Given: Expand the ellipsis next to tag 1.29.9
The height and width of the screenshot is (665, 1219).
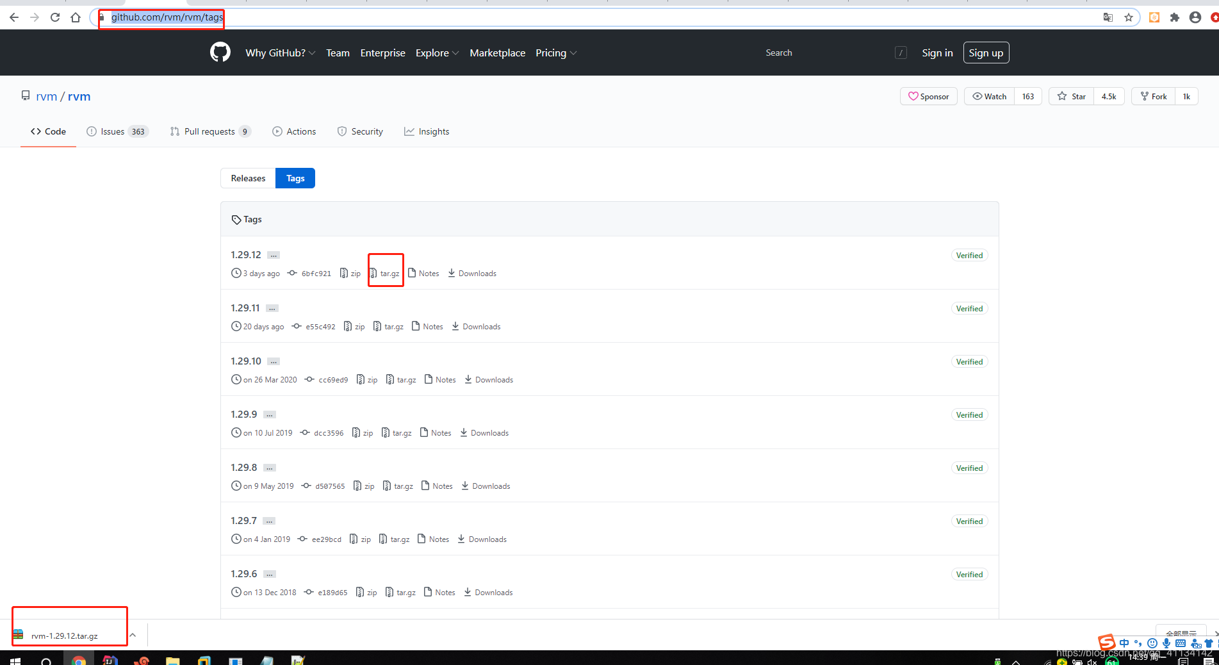Looking at the screenshot, I should tap(270, 415).
